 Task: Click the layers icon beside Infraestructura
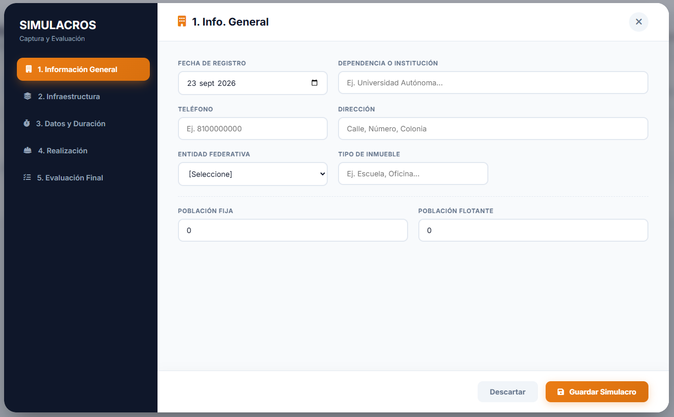coord(28,97)
